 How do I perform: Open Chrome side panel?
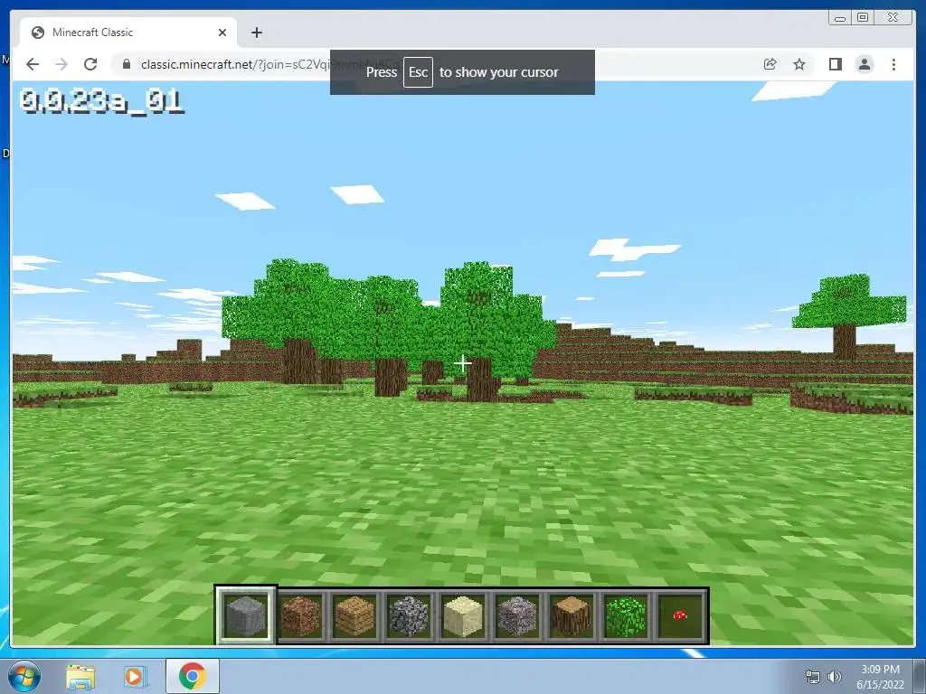click(835, 64)
